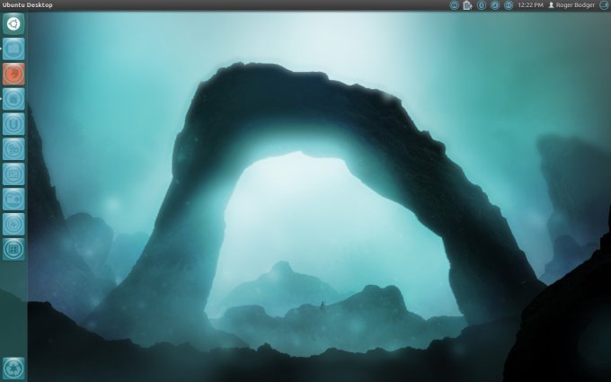The image size is (611, 382).
Task: Open the battery indicator in top panel
Action: point(467,5)
